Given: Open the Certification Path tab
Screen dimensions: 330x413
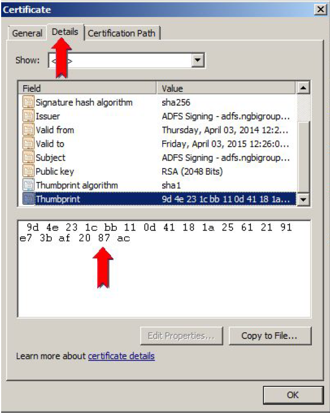Looking at the screenshot, I should [x=122, y=33].
